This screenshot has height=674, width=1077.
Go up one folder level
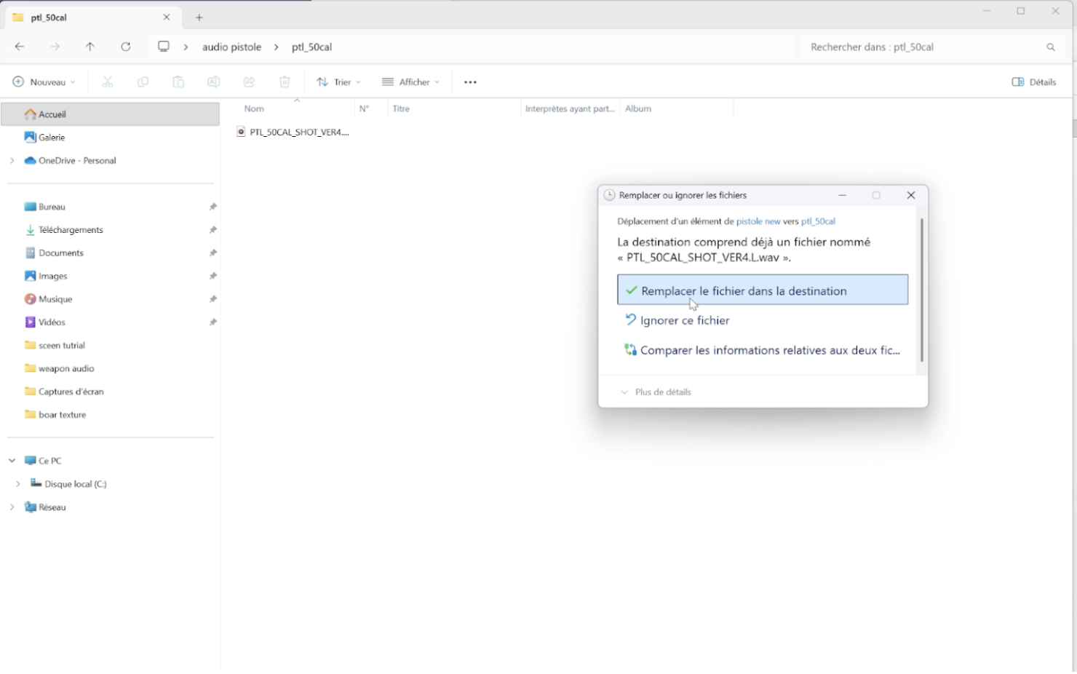(x=90, y=47)
